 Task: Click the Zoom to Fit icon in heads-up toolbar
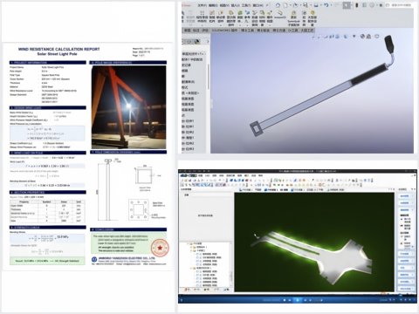tap(313, 36)
